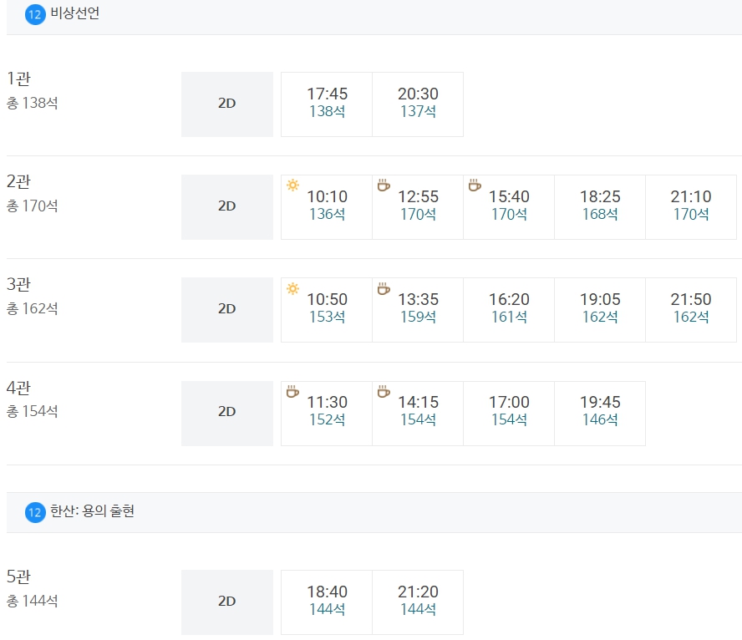Book the 18:40 screening of 한산 in 5관
This screenshot has width=742, height=640.
[326, 602]
